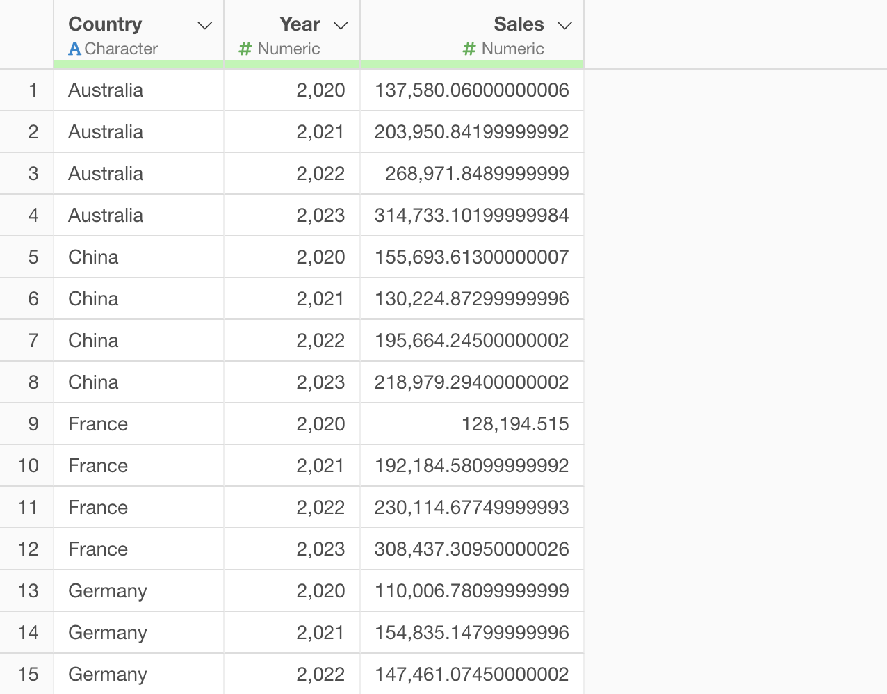Select row number 8
The width and height of the screenshot is (887, 694).
pyautogui.click(x=33, y=382)
